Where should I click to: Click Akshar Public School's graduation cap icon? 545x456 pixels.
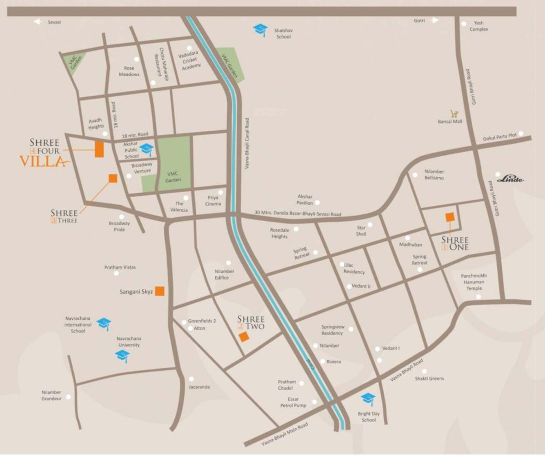click(147, 149)
